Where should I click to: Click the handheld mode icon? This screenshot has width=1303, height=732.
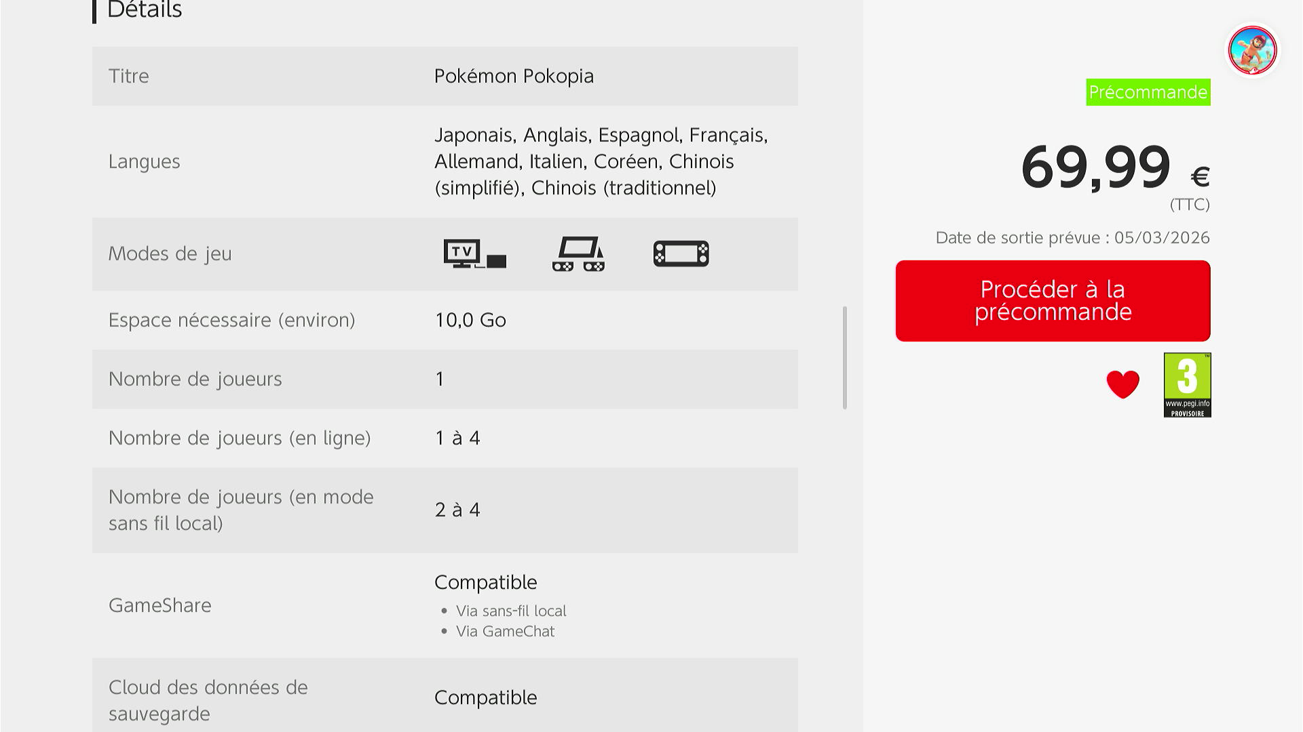(x=681, y=253)
